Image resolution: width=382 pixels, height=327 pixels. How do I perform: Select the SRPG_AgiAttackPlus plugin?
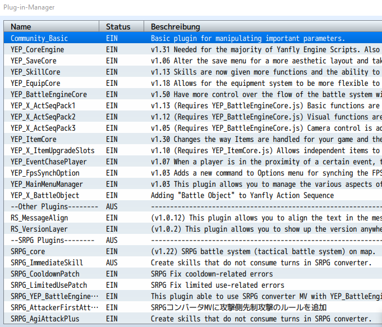click(193, 318)
